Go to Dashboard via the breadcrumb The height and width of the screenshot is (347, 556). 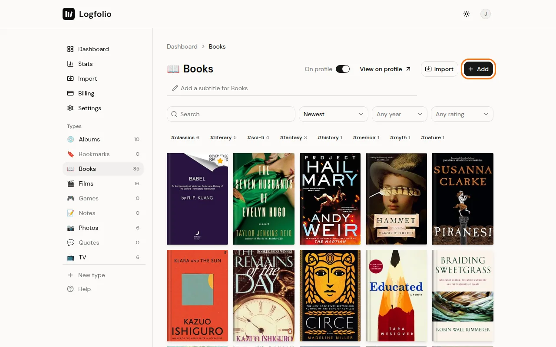pyautogui.click(x=182, y=46)
